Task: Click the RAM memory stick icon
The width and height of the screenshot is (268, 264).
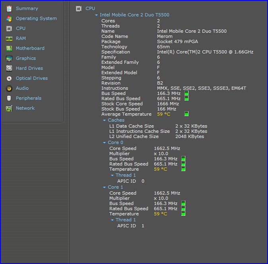Action: [x=9, y=39]
